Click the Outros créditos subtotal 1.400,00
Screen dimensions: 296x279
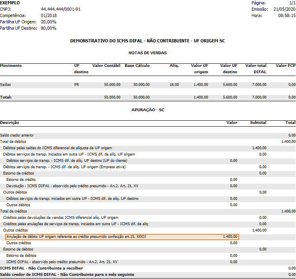pos(259,230)
